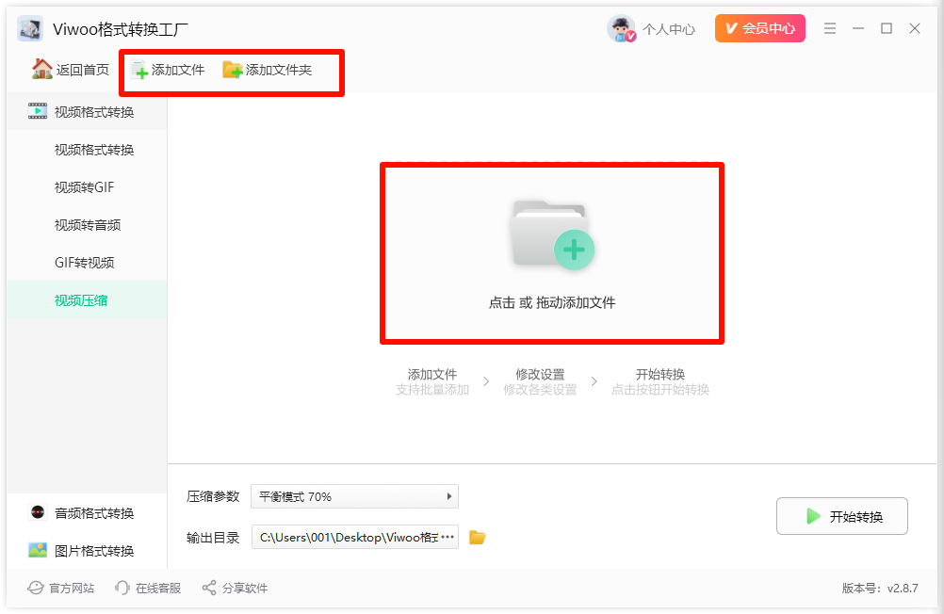This screenshot has width=944, height=614.
Task: Click the 修改设置 step label
Action: click(540, 374)
